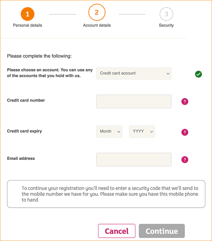Open the Credit card account dropdown
The height and width of the screenshot is (241, 212).
[134, 74]
